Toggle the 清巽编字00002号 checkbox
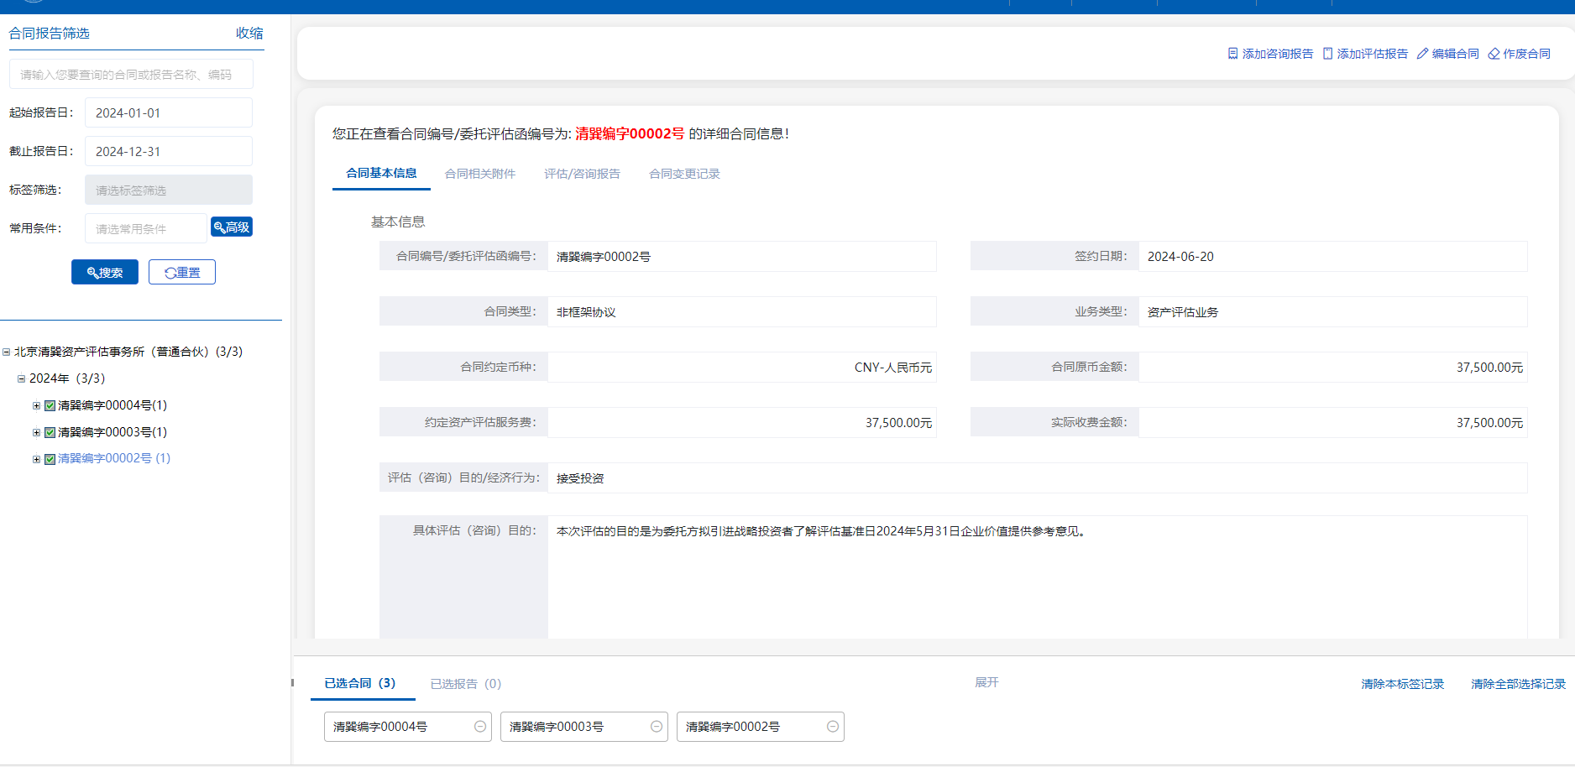This screenshot has height=767, width=1575. (50, 459)
